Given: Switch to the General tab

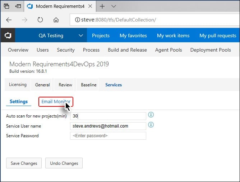Looking at the screenshot, I should pos(42,85).
